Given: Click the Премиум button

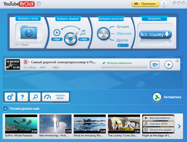Looking at the screenshot, I should click(x=145, y=4).
